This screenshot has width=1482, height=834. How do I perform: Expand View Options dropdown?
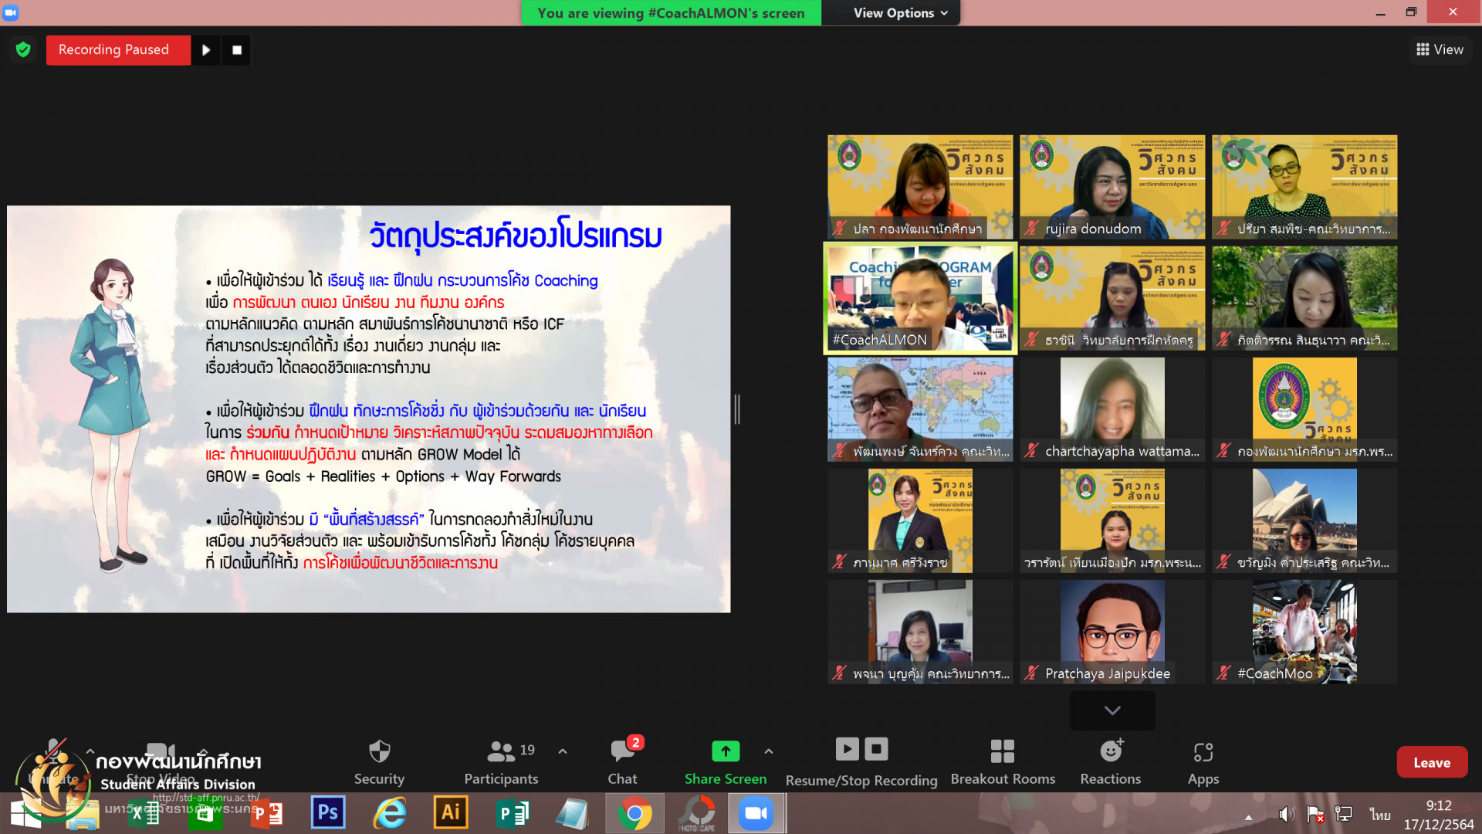tap(900, 13)
